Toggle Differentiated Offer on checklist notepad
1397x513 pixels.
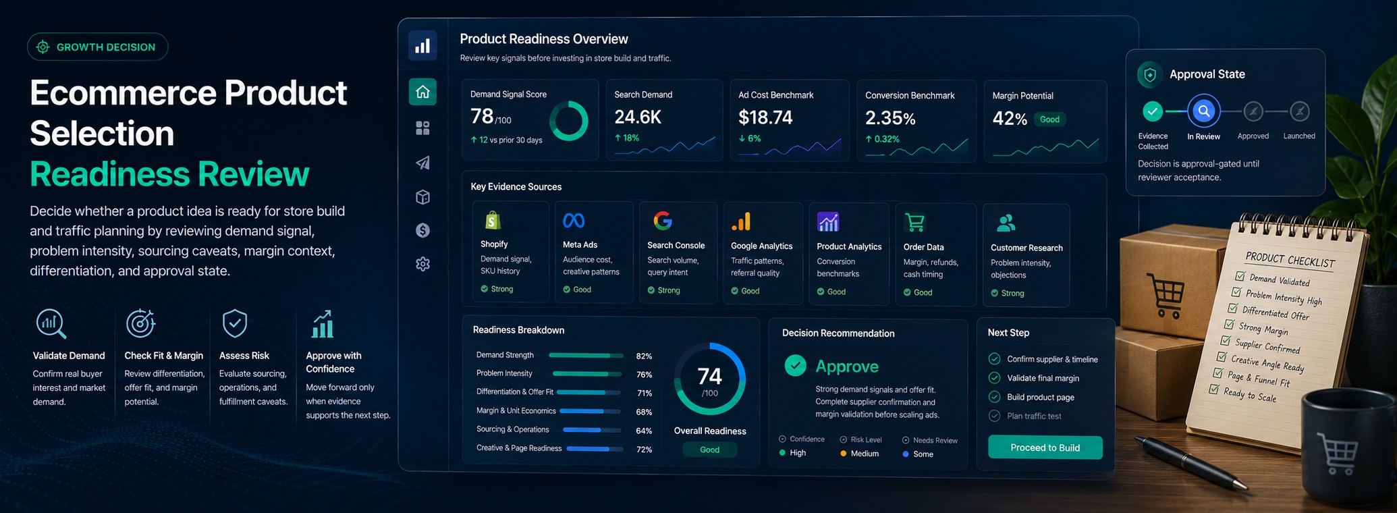[x=1233, y=308]
